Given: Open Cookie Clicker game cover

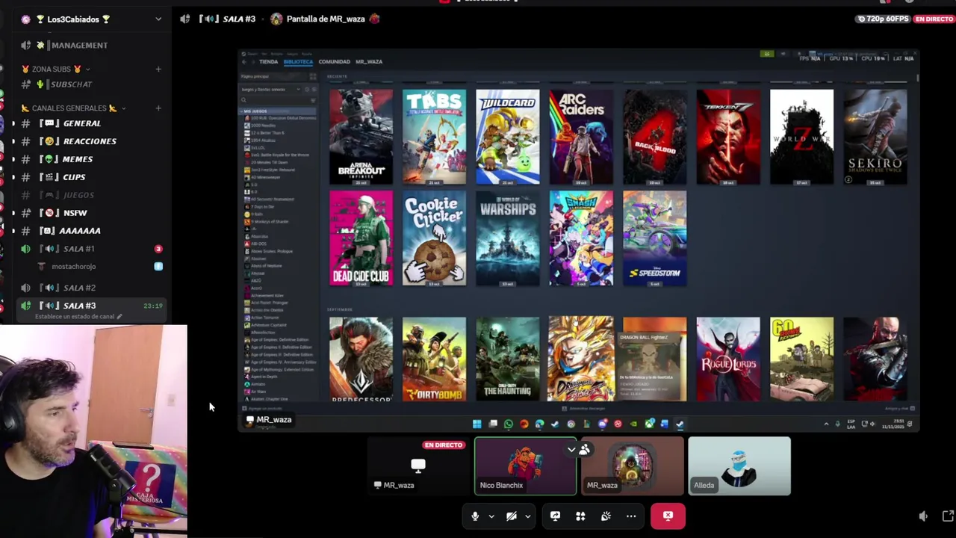Looking at the screenshot, I should [x=434, y=238].
